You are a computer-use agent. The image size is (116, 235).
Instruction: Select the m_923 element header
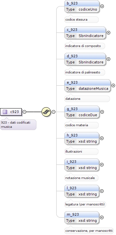(81, 214)
